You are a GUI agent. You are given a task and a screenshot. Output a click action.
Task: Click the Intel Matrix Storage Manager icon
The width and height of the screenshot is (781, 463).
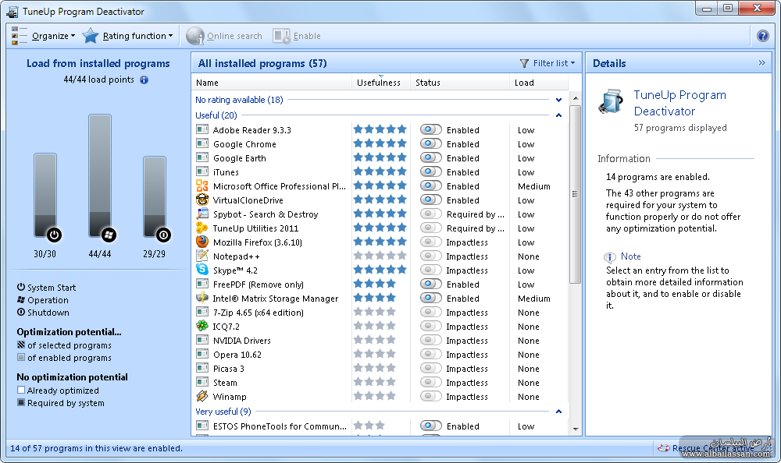pyautogui.click(x=202, y=298)
